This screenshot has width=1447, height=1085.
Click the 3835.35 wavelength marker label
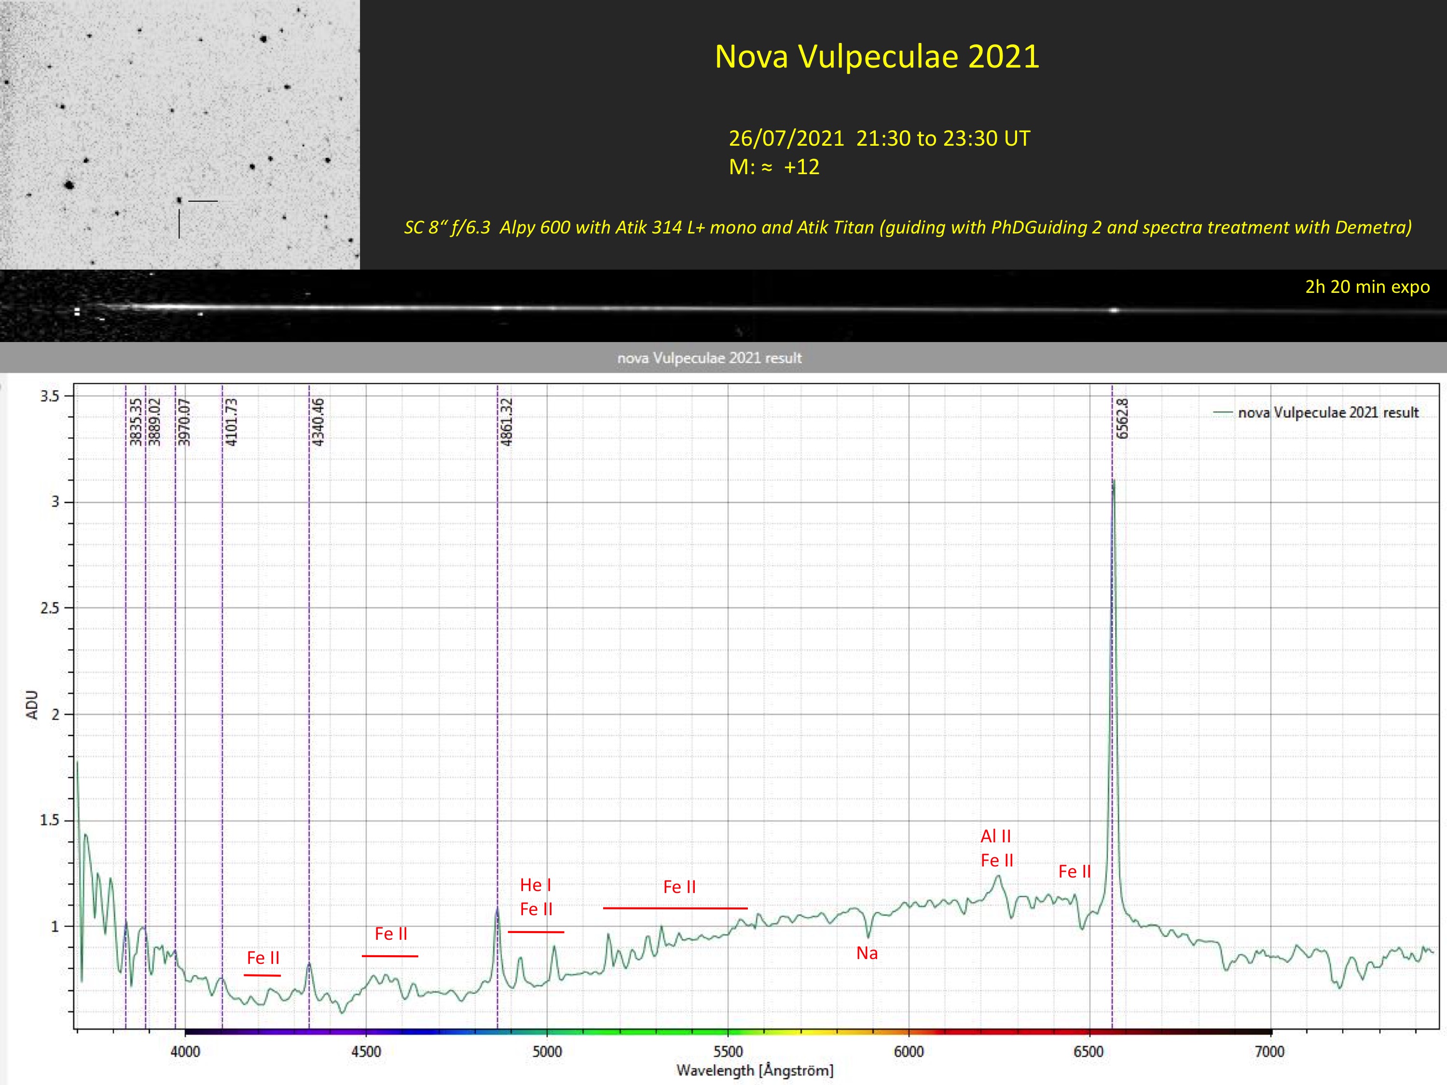pos(136,422)
